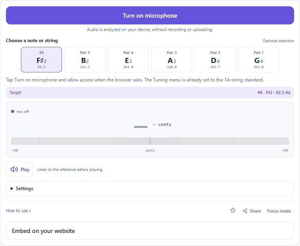The height and width of the screenshot is (246, 300).
Task: Click the Optional selection label
Action: (x=278, y=41)
